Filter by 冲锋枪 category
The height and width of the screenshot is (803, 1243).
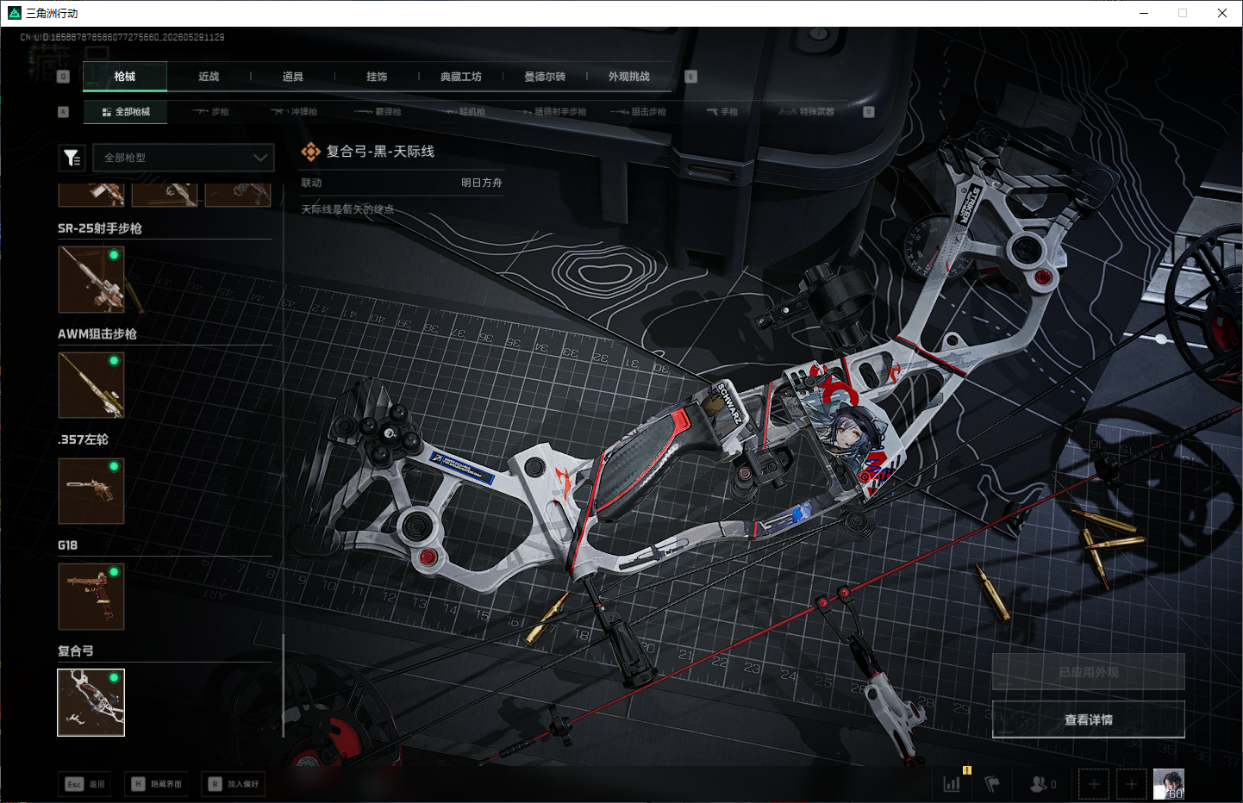[x=294, y=112]
